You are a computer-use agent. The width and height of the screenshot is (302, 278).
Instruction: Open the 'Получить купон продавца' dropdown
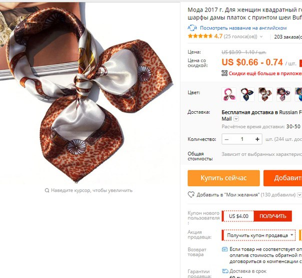[x=258, y=235]
